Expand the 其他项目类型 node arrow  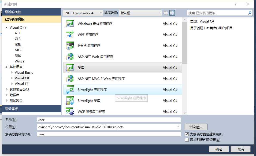click(7, 89)
